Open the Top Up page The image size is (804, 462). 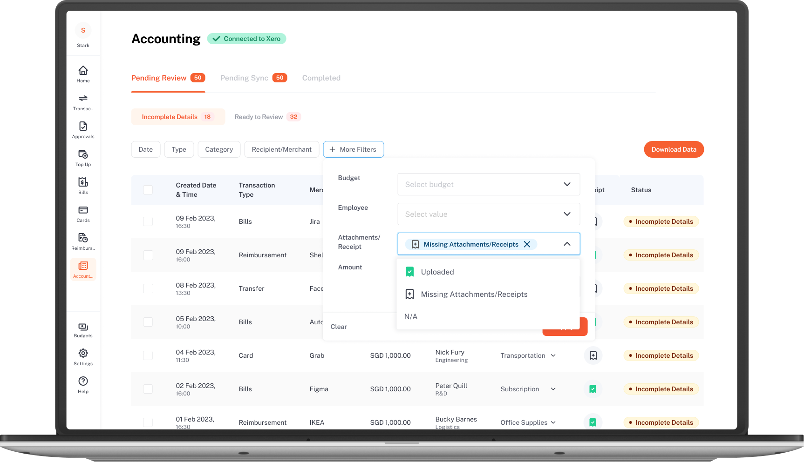point(83,158)
